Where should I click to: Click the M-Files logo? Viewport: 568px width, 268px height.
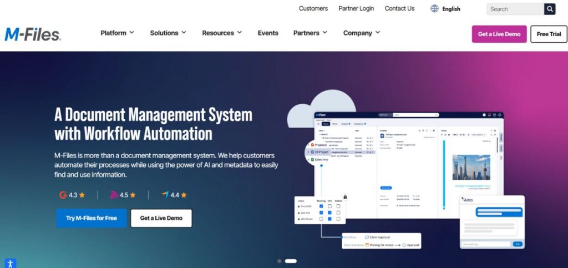point(32,34)
